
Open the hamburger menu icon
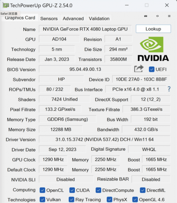[169, 16]
